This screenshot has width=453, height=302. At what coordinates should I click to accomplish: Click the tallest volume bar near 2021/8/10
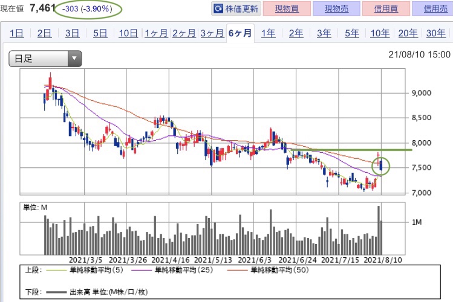tap(379, 230)
